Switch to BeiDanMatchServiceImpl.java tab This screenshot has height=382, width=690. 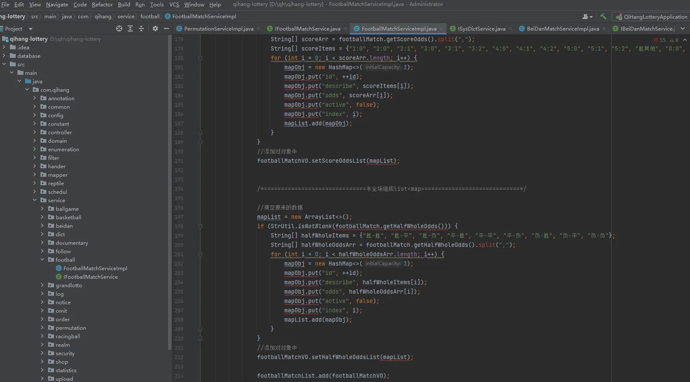click(562, 28)
